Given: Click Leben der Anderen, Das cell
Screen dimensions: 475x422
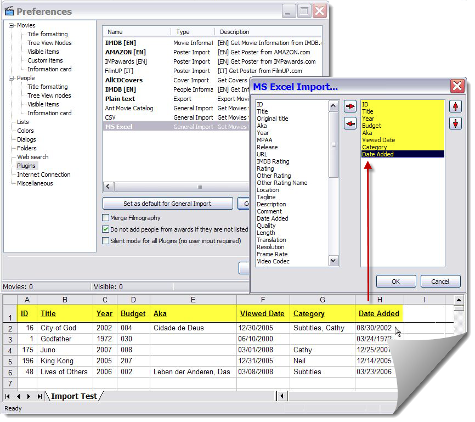Looking at the screenshot, I should click(192, 372).
